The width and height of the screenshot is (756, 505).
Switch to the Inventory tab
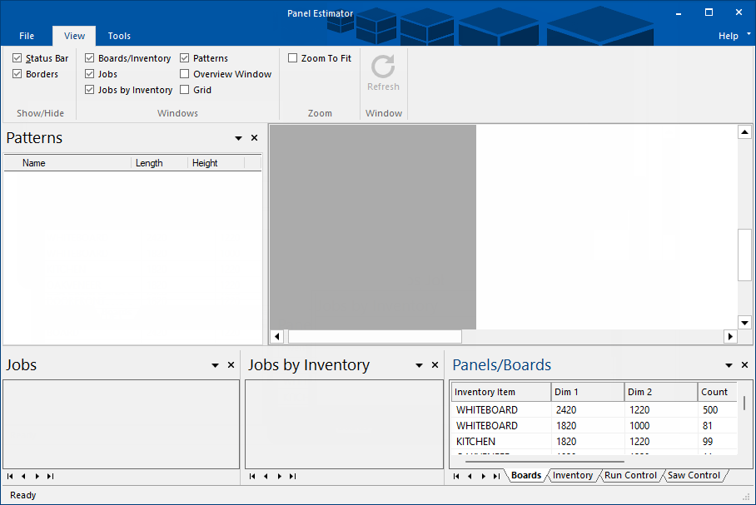click(573, 475)
